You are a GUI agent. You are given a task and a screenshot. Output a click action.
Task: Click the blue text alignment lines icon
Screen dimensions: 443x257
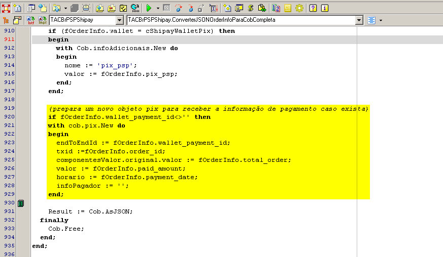(371, 20)
